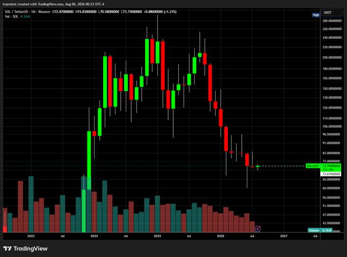Click the 126.00000000 price axis label
This screenshot has width=347, height=257.
tap(332, 108)
